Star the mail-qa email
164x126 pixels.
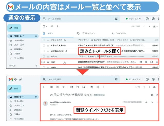[48, 57]
